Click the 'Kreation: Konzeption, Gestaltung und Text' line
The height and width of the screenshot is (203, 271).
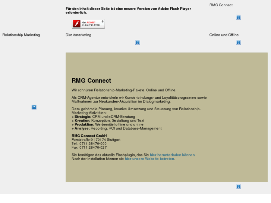(x=108, y=121)
